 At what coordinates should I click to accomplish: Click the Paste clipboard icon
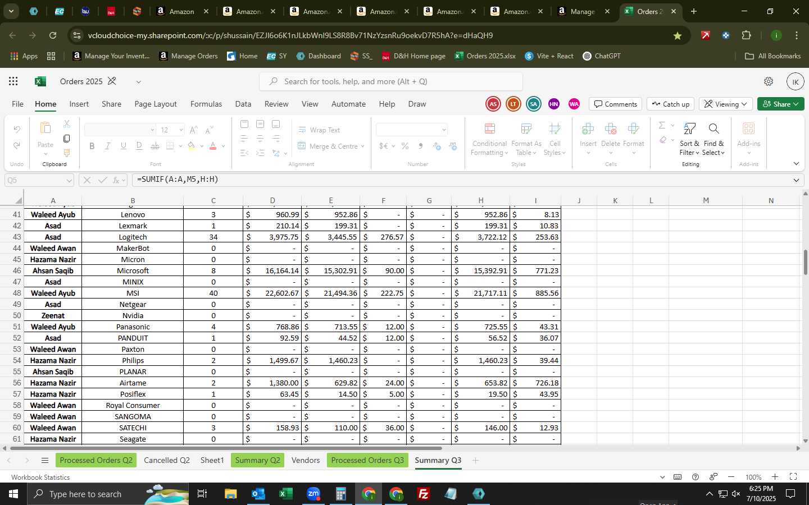(x=46, y=128)
